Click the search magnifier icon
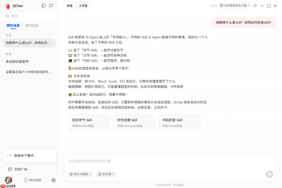The width and height of the screenshot is (282, 188). [8, 16]
